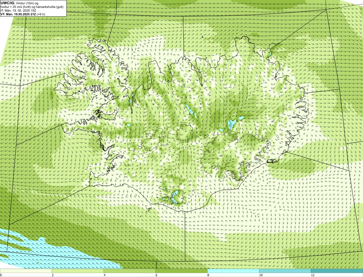Click the 8–10 light cyan legend band
Screen dimensions: 363x277
pyautogui.click(x=233, y=271)
